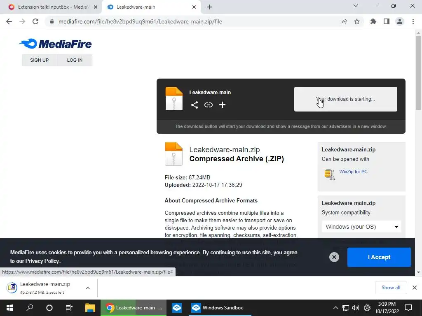Viewport: 422px width, 316px height.
Task: Close the downloads bar
Action: tap(415, 288)
